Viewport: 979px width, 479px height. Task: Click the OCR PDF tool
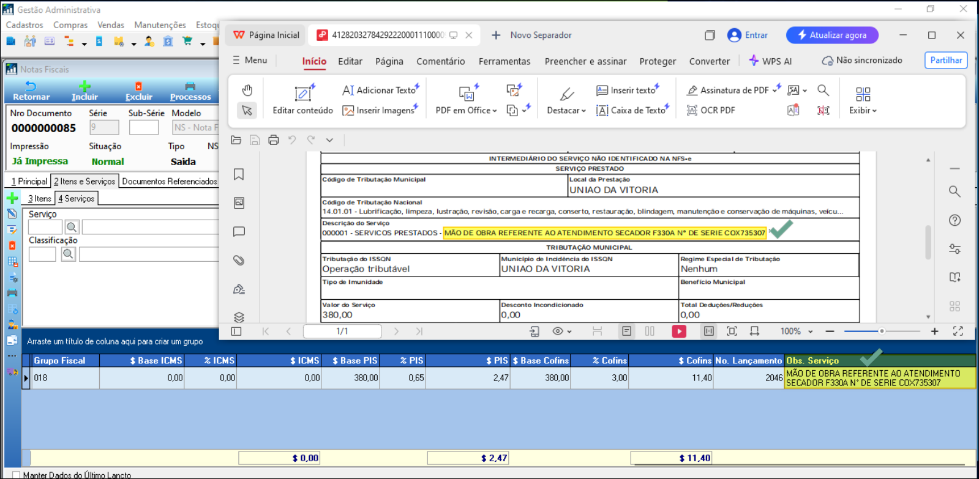point(710,110)
